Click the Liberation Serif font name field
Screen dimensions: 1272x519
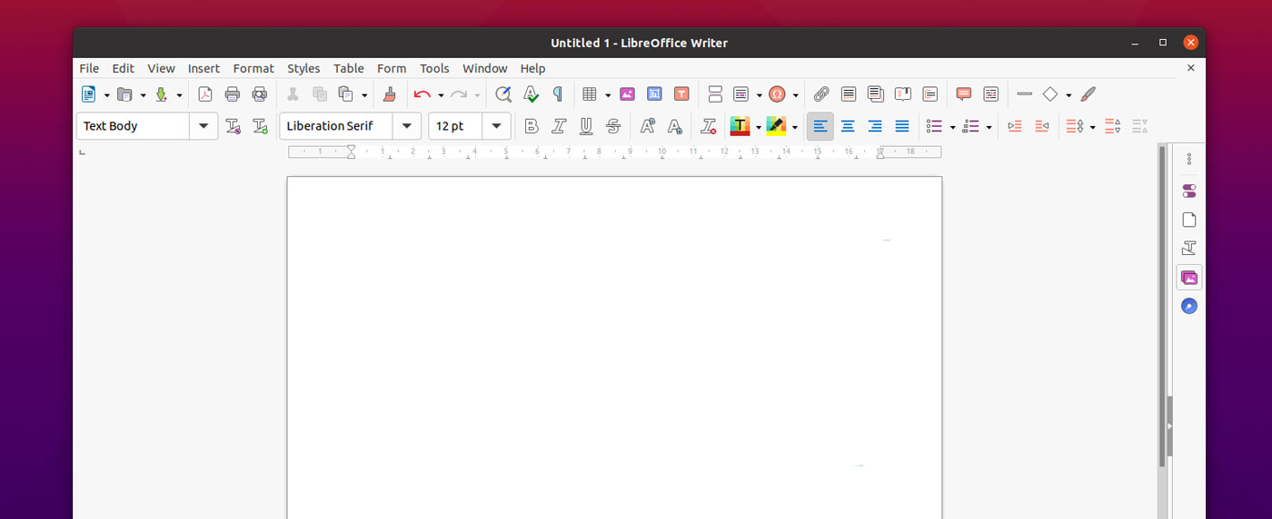point(336,126)
